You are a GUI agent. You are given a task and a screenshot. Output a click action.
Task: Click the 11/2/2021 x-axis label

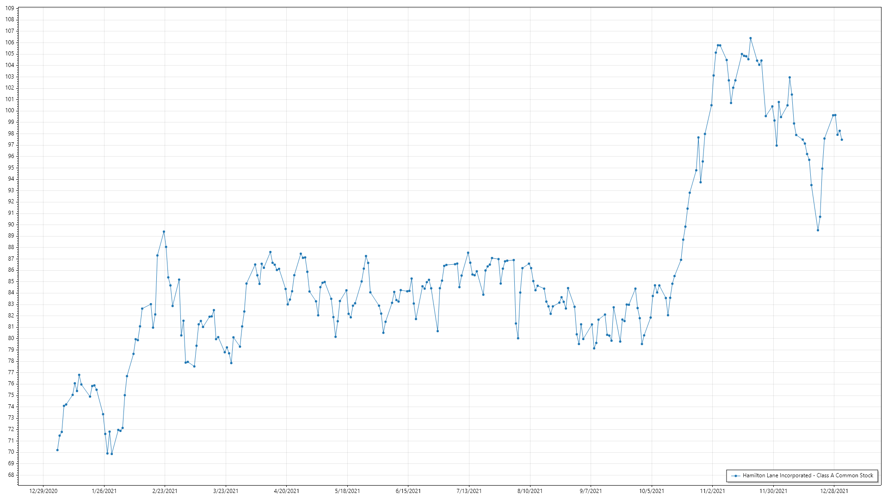(x=712, y=491)
